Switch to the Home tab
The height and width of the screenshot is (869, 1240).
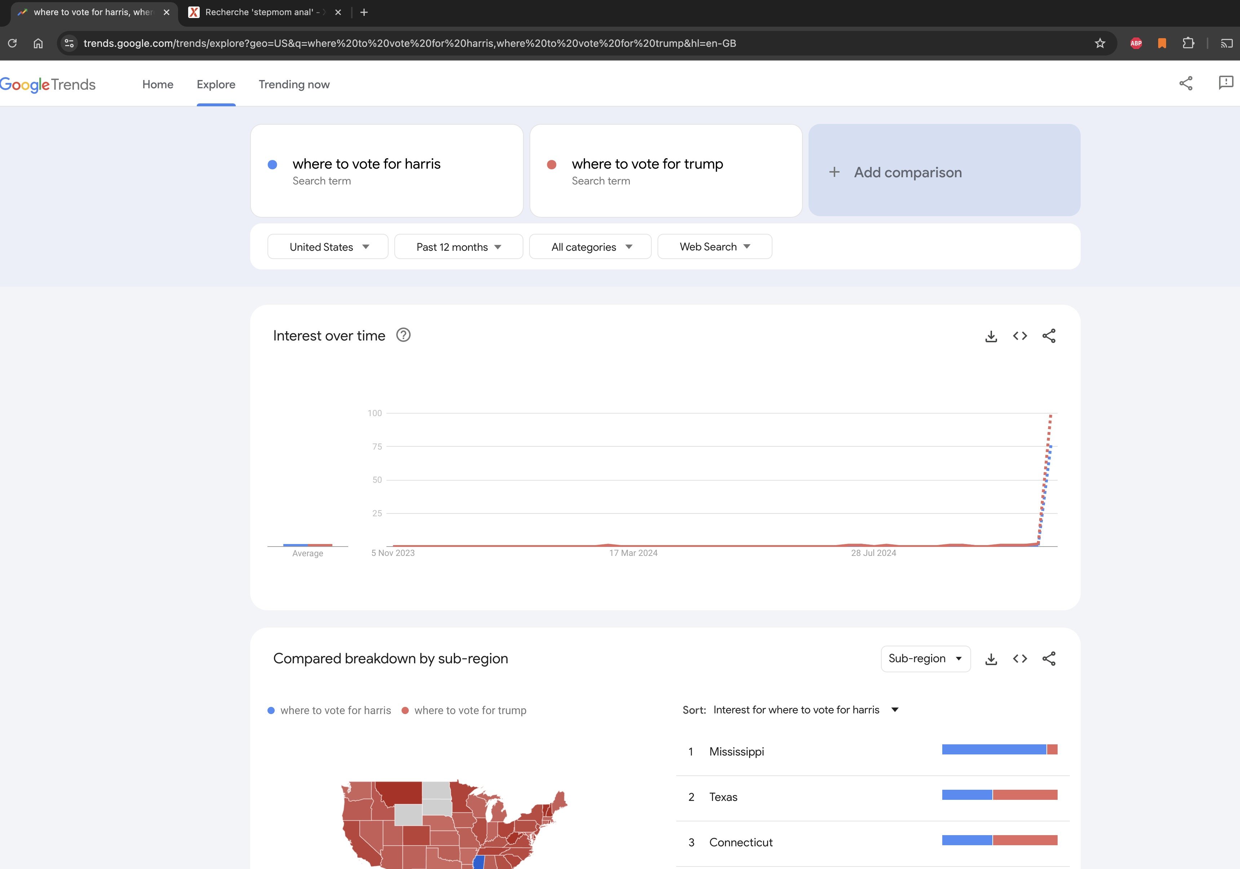158,84
